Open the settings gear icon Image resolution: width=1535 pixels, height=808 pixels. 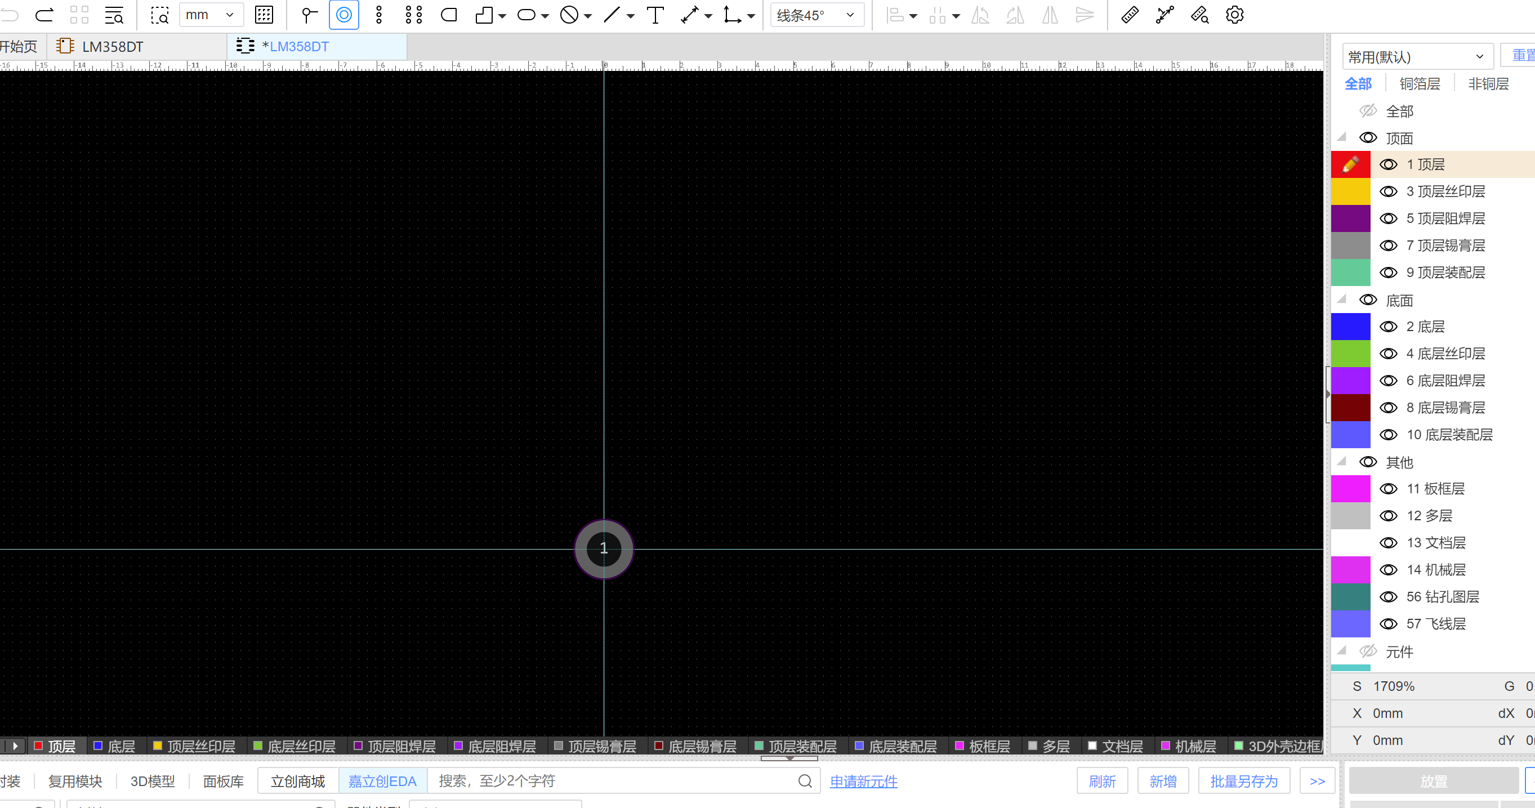[1234, 15]
